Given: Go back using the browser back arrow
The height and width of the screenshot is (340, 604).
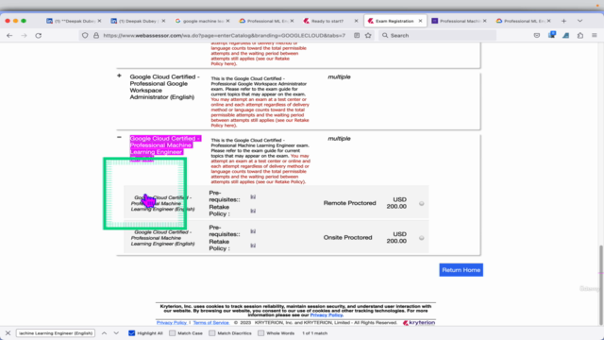Looking at the screenshot, I should click(9, 36).
